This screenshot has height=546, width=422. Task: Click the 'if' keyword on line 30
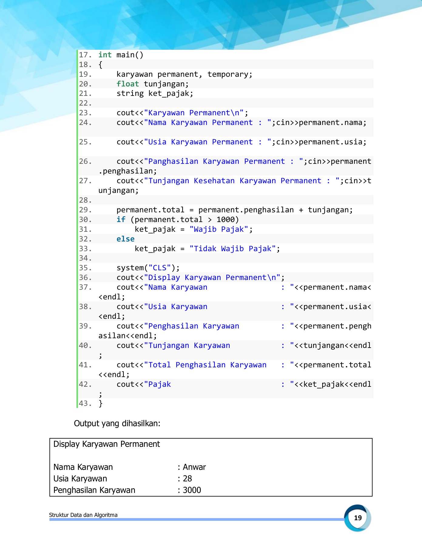pos(121,220)
